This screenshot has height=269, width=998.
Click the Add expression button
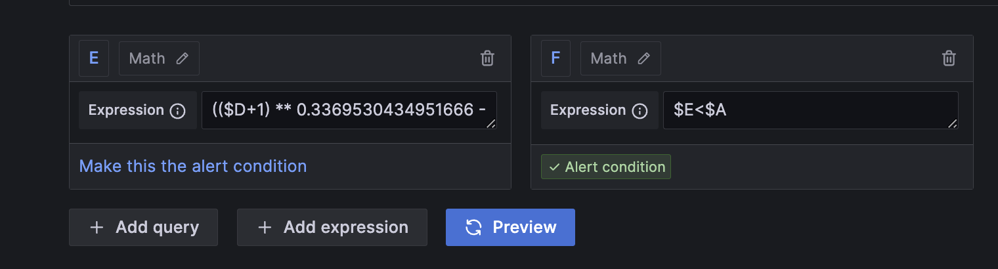click(x=332, y=227)
